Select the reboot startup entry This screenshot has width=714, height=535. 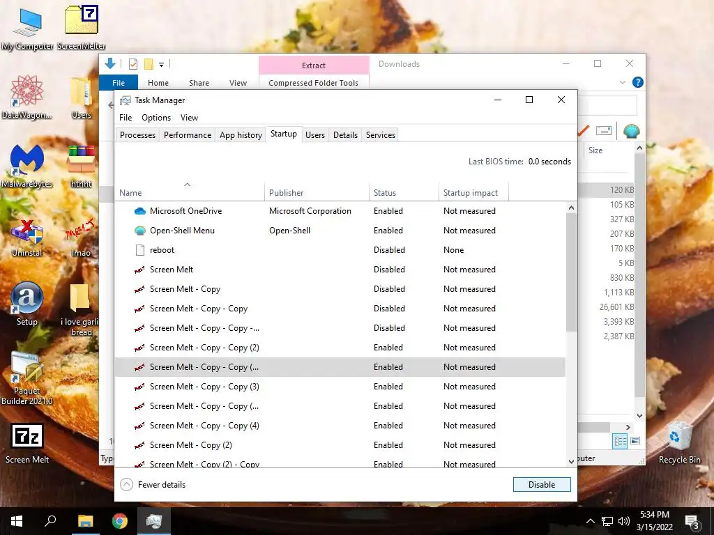click(x=340, y=250)
